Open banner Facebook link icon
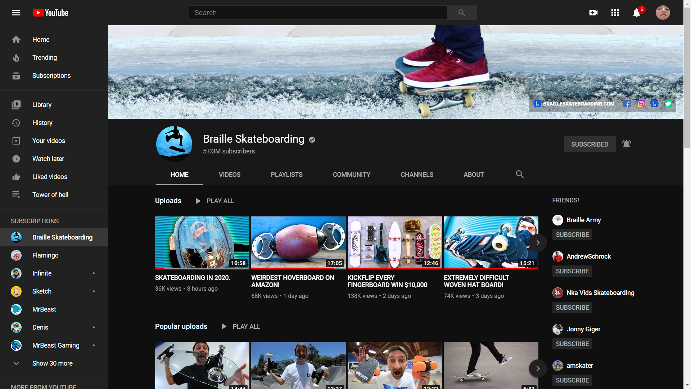The width and height of the screenshot is (691, 389). (627, 104)
